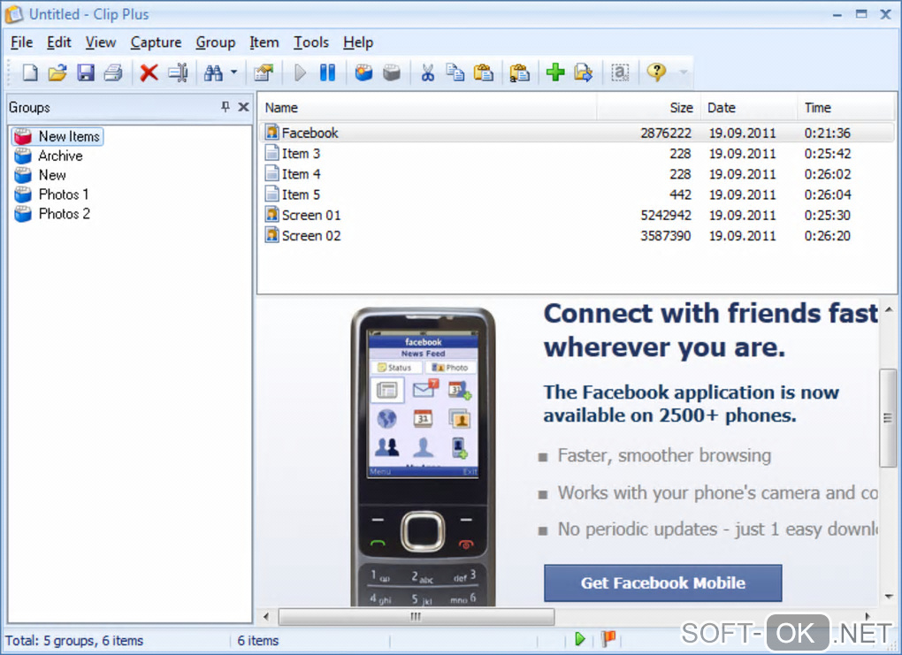Image resolution: width=902 pixels, height=655 pixels.
Task: Open the Edit menu
Action: coord(58,42)
